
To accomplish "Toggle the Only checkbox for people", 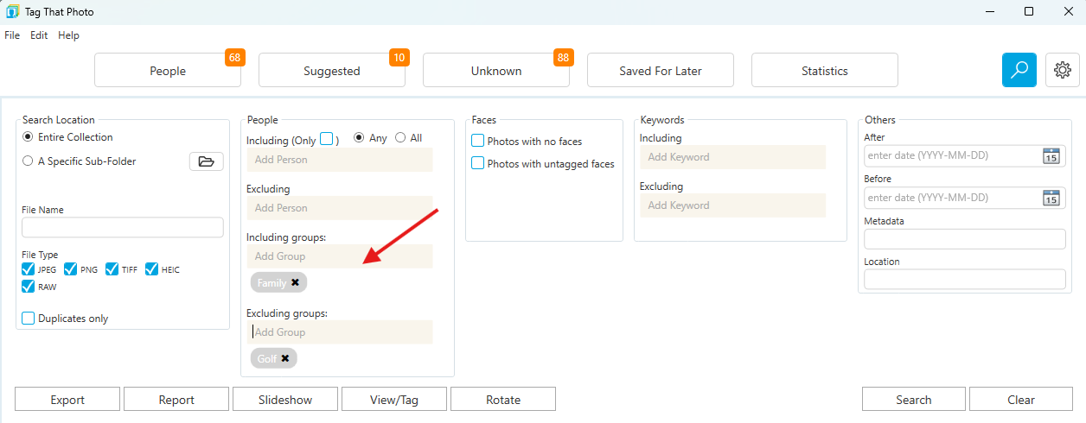I will click(327, 139).
